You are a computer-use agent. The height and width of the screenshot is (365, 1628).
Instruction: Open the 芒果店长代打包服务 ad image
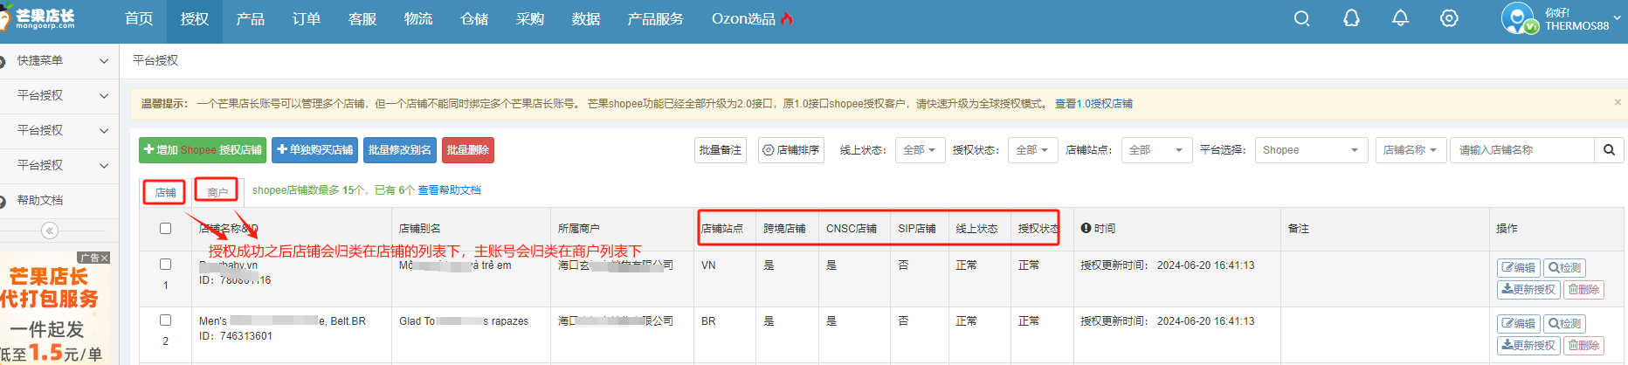point(55,308)
